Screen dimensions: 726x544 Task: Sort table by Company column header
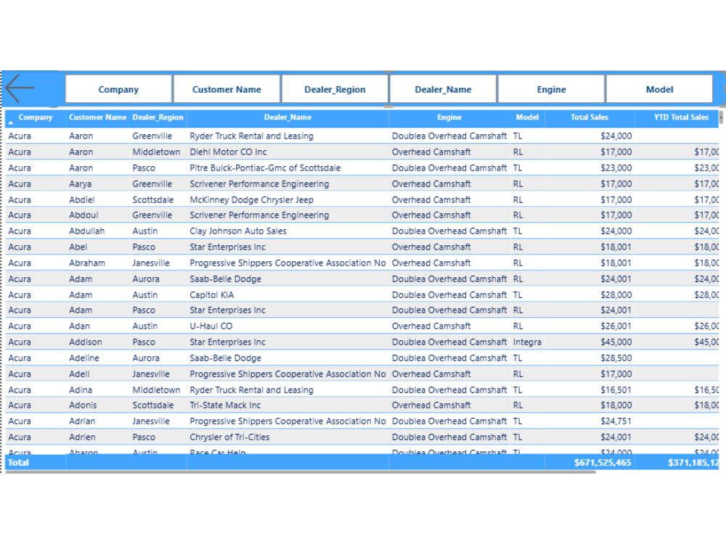(x=35, y=118)
